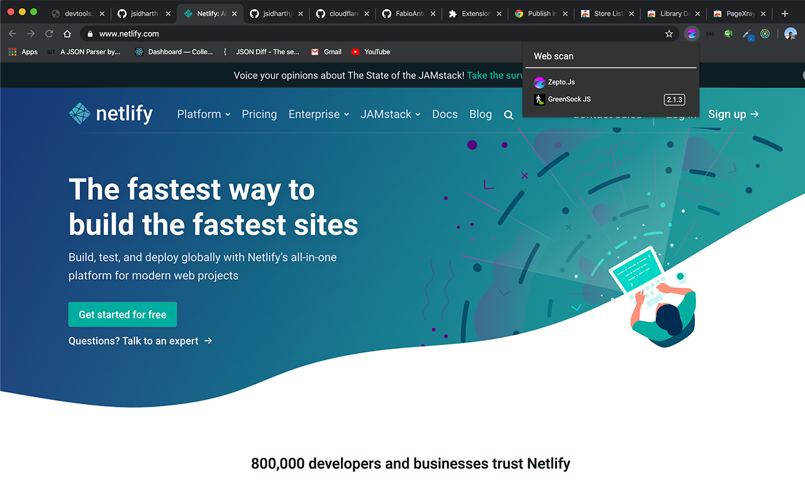Select the Zepto.Js entry in Web scan

pyautogui.click(x=611, y=82)
